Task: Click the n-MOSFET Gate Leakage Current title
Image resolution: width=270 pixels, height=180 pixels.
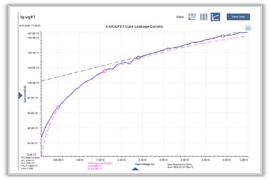Action: click(x=134, y=27)
